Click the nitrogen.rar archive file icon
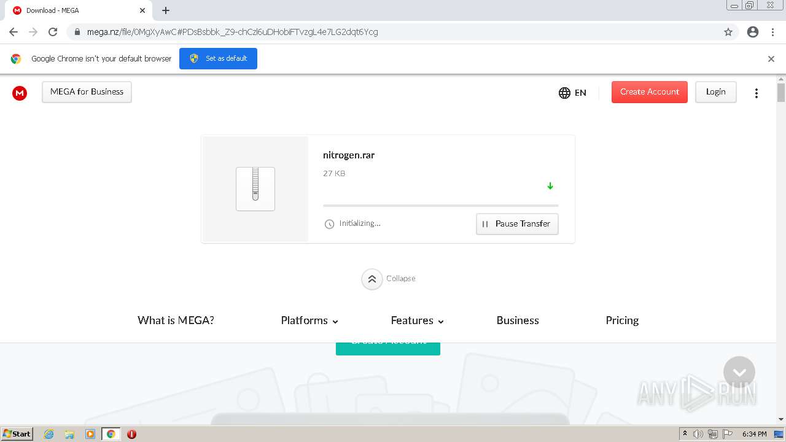 pyautogui.click(x=255, y=189)
